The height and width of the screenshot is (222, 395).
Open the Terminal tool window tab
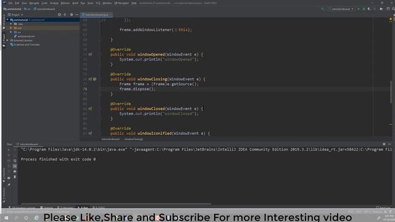(x=47, y=208)
